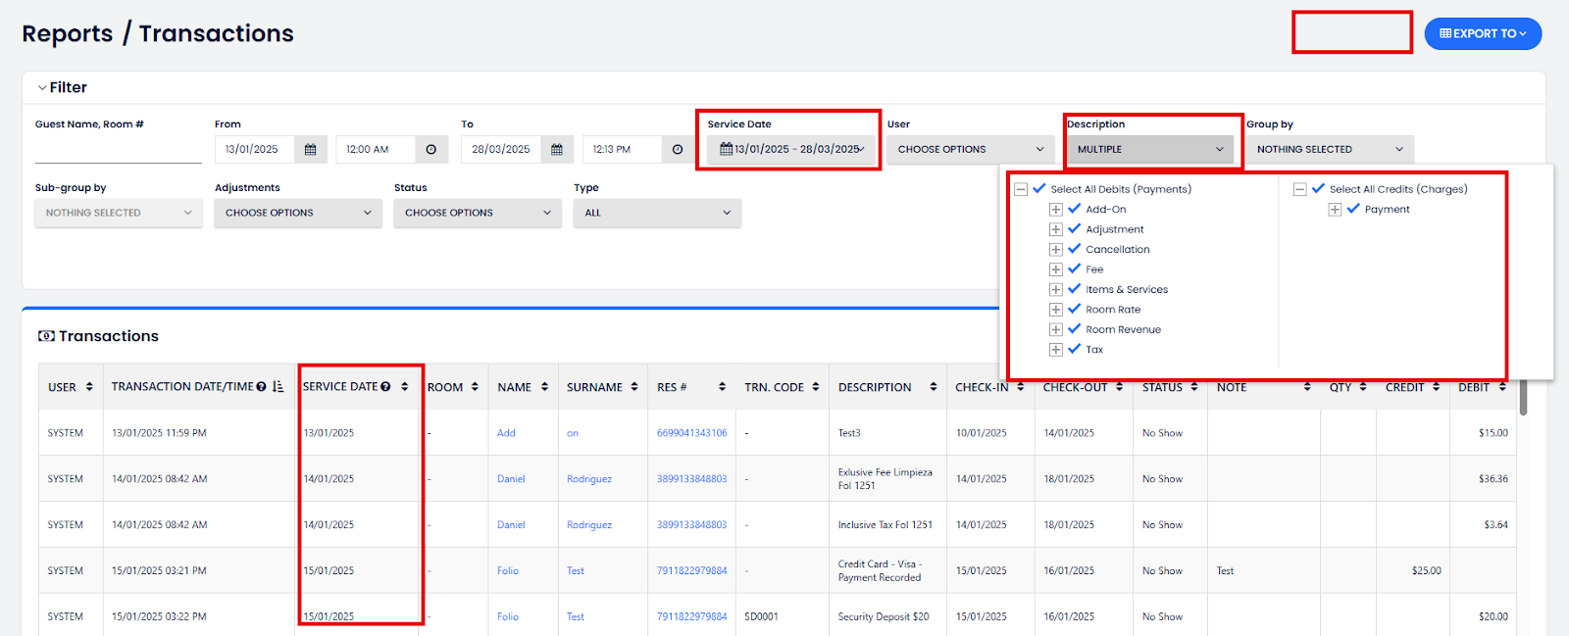
Task: Click the To time clock icon
Action: point(678,150)
